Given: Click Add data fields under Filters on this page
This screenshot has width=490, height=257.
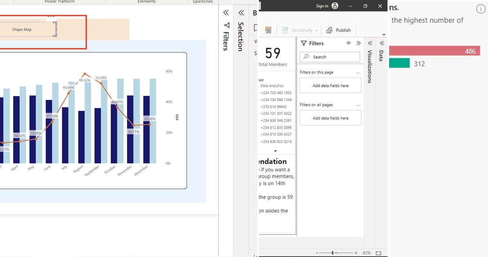Looking at the screenshot, I should pos(330,86).
